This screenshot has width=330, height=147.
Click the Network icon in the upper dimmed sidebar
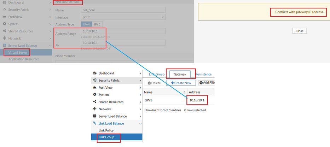pos(4,38)
